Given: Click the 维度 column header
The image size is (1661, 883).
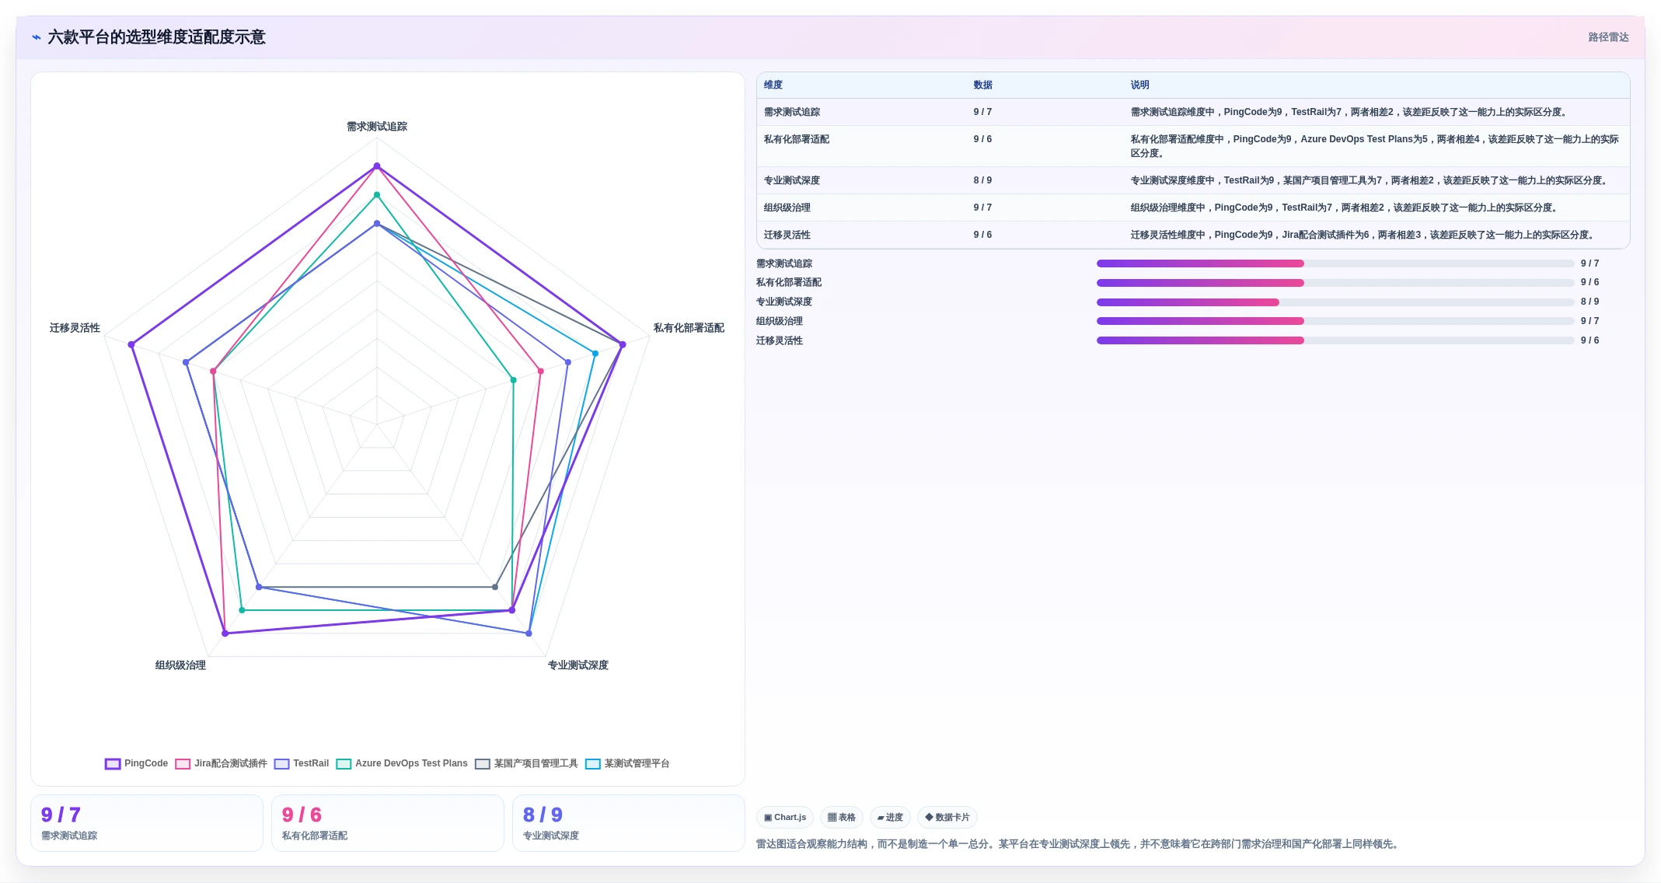Looking at the screenshot, I should [773, 85].
